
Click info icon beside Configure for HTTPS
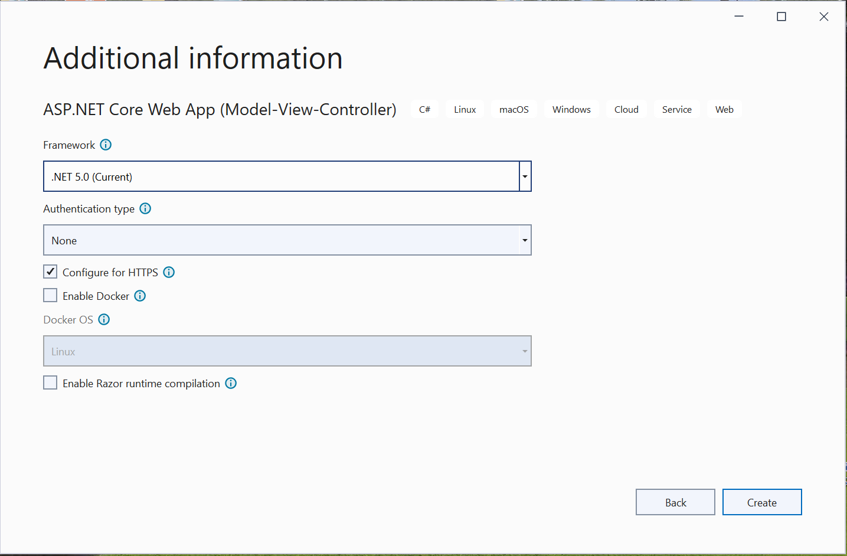(x=169, y=273)
